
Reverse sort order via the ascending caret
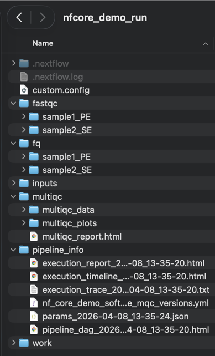(x=205, y=44)
